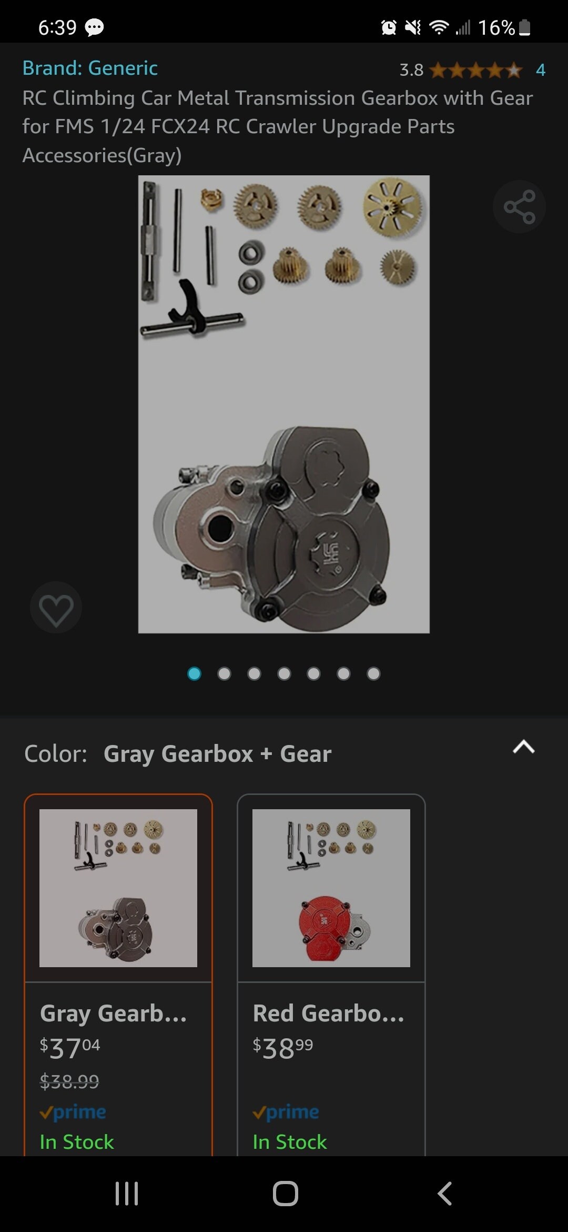Open the message notification bubble icon
Screen dimensions: 568x1232
point(95,27)
